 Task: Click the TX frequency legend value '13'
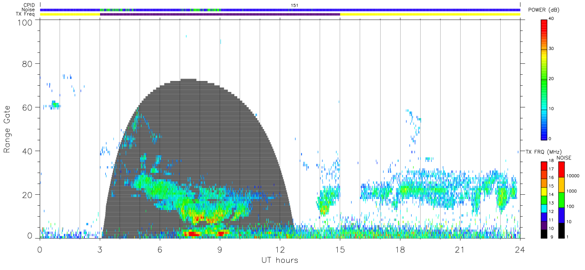point(552,203)
